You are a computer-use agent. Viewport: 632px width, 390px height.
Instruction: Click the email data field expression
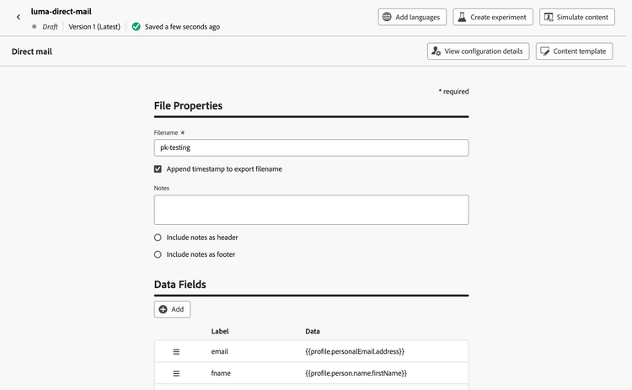point(355,351)
